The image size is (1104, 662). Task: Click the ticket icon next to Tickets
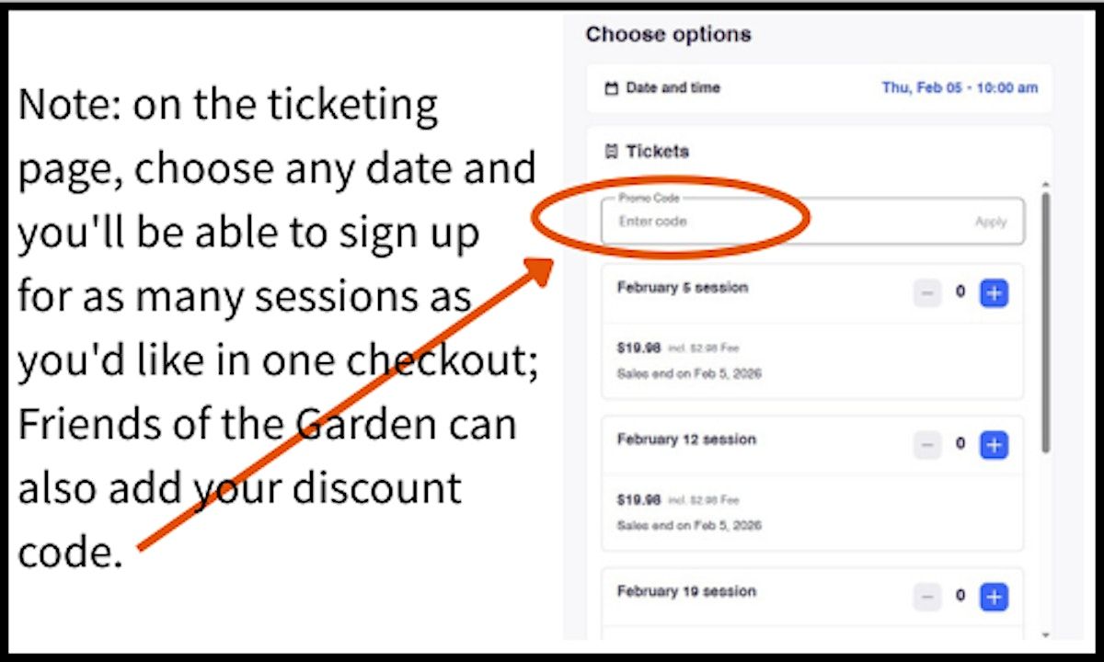pos(612,152)
